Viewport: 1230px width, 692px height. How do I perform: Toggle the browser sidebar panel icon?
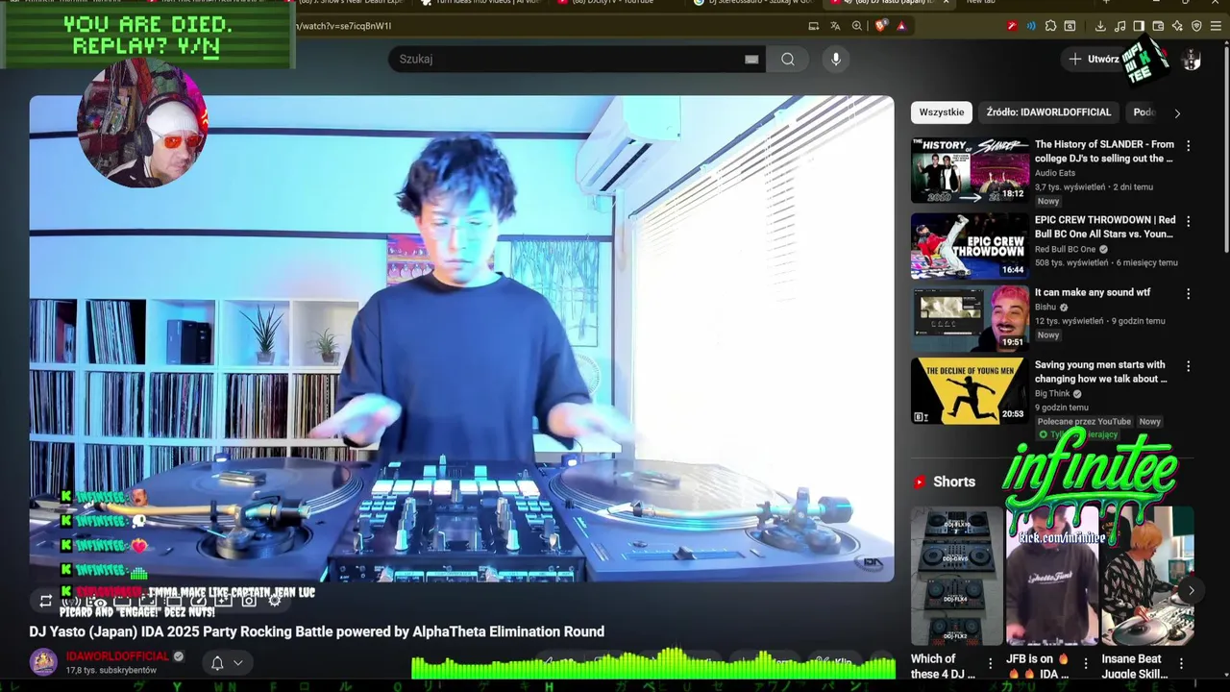(1139, 26)
